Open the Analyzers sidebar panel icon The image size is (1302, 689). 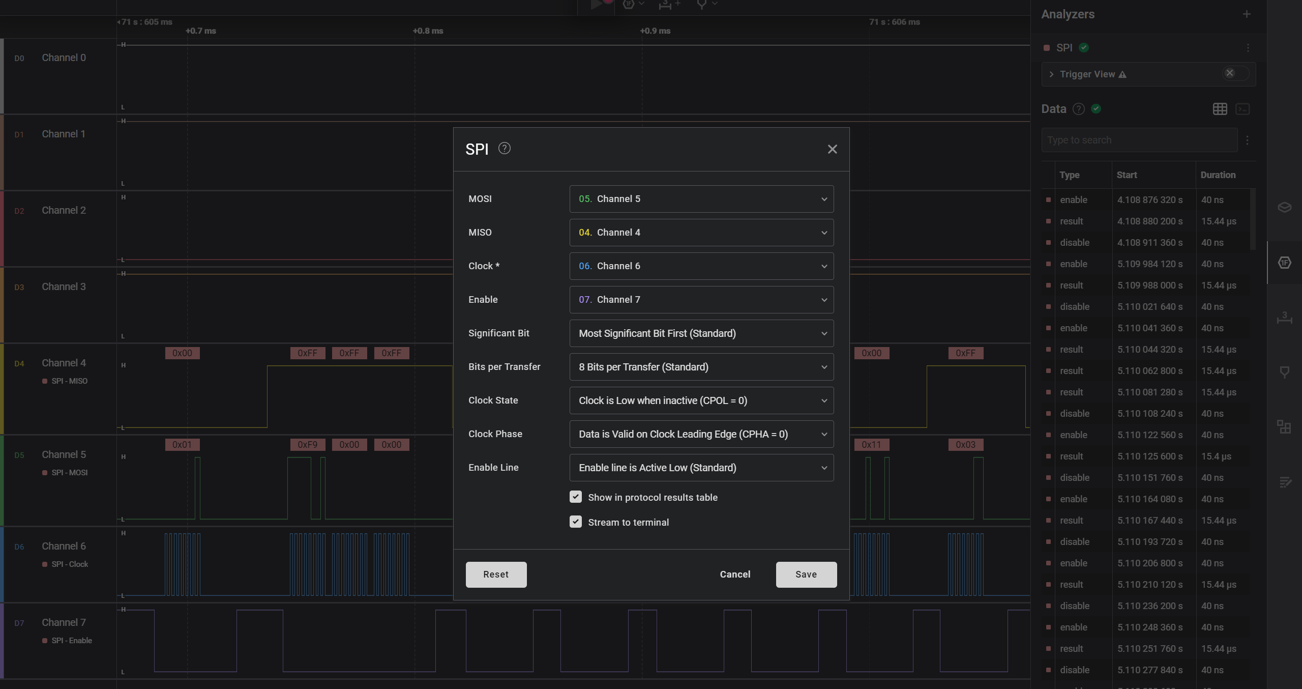(x=1285, y=263)
